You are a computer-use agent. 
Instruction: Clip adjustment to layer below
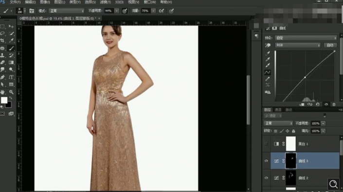coord(302,105)
